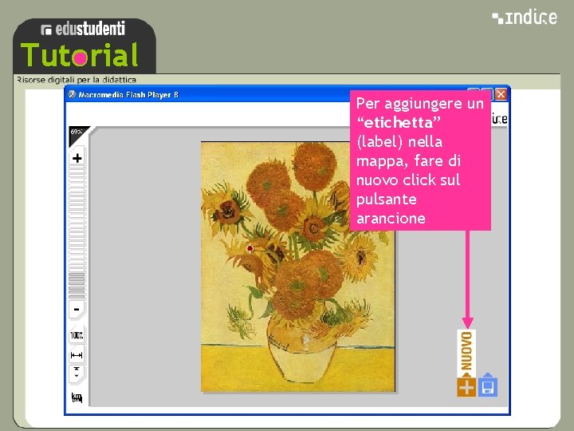Click the Indire logo at top right
This screenshot has height=431, width=574.
[525, 18]
